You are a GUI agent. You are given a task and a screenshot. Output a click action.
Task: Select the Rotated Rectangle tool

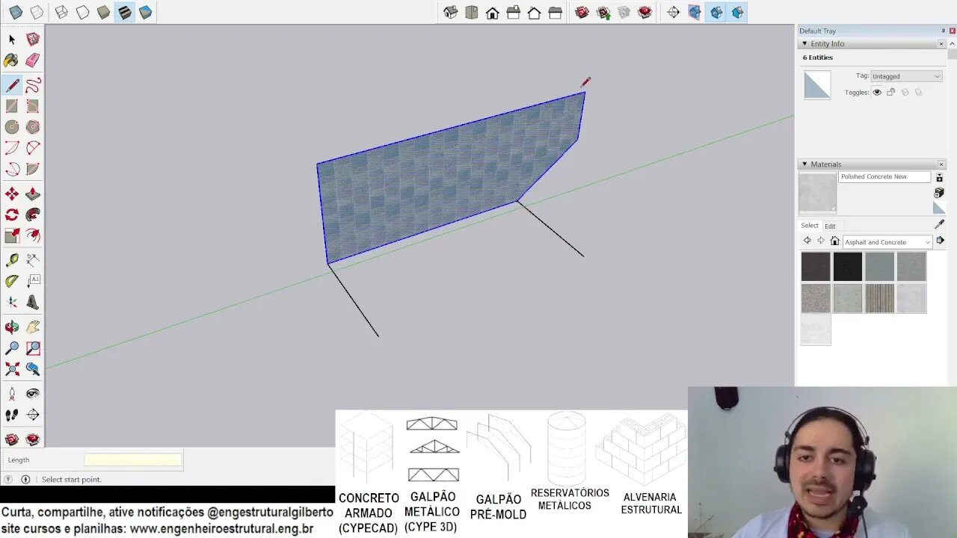33,106
